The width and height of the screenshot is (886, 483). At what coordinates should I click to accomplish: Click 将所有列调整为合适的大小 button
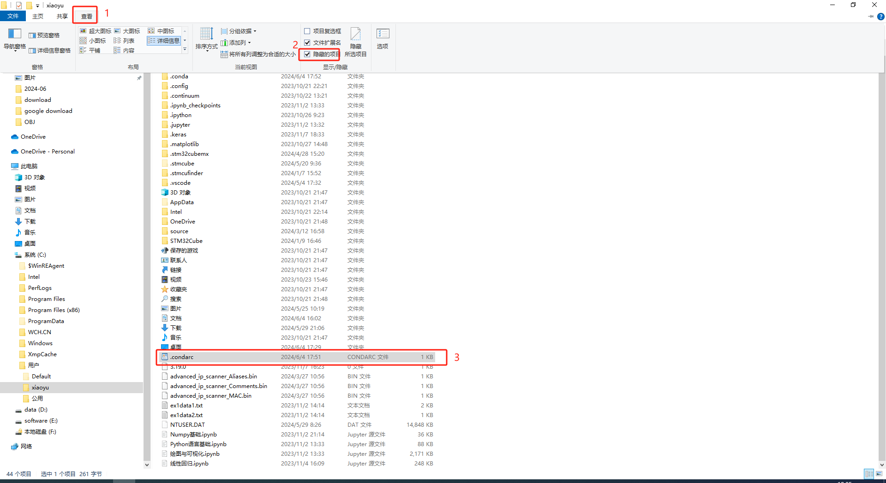(258, 54)
